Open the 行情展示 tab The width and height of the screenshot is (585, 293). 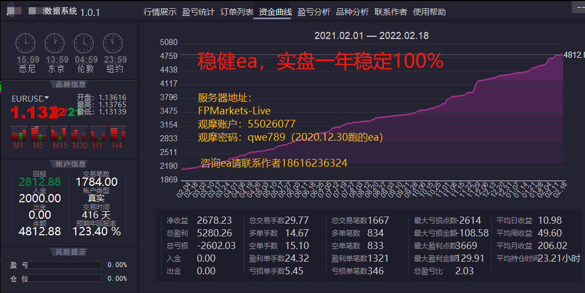(160, 12)
